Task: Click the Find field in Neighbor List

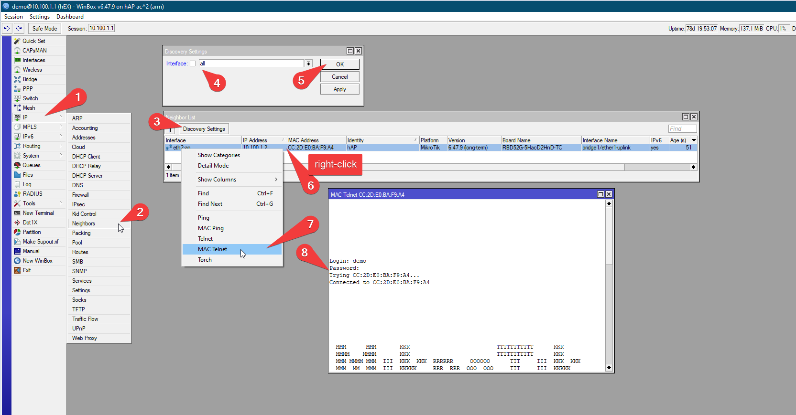Action: [682, 129]
